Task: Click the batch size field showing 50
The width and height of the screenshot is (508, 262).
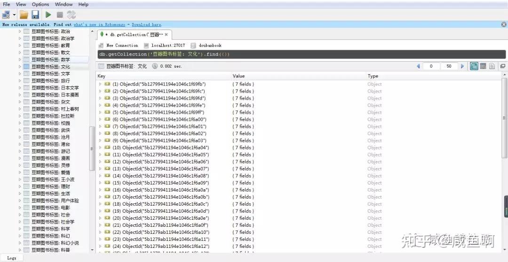Action: 449,66
